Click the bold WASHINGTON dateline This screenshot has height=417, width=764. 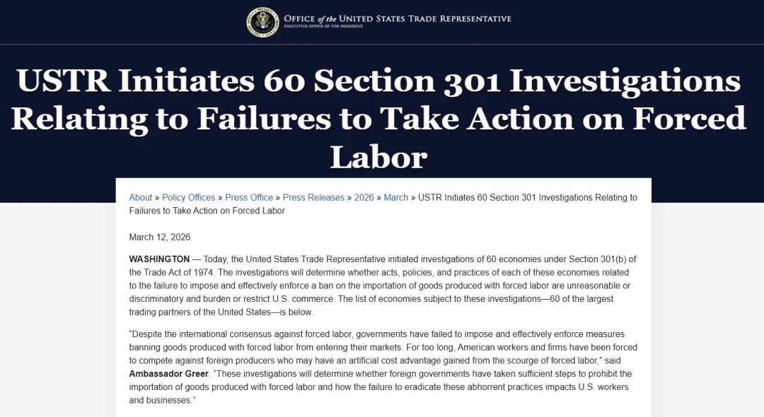(159, 259)
